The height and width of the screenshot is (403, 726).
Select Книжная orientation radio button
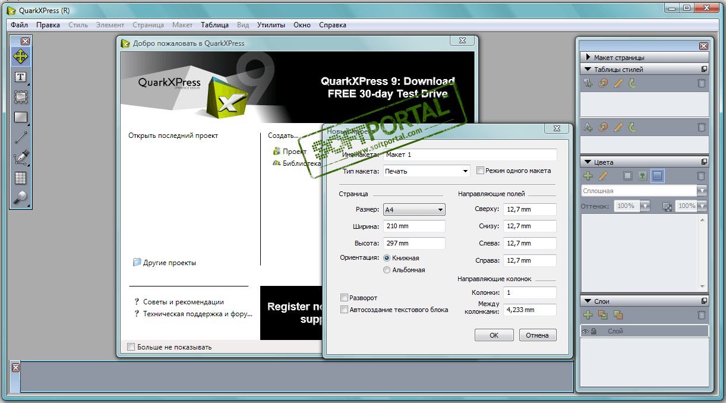(x=387, y=258)
